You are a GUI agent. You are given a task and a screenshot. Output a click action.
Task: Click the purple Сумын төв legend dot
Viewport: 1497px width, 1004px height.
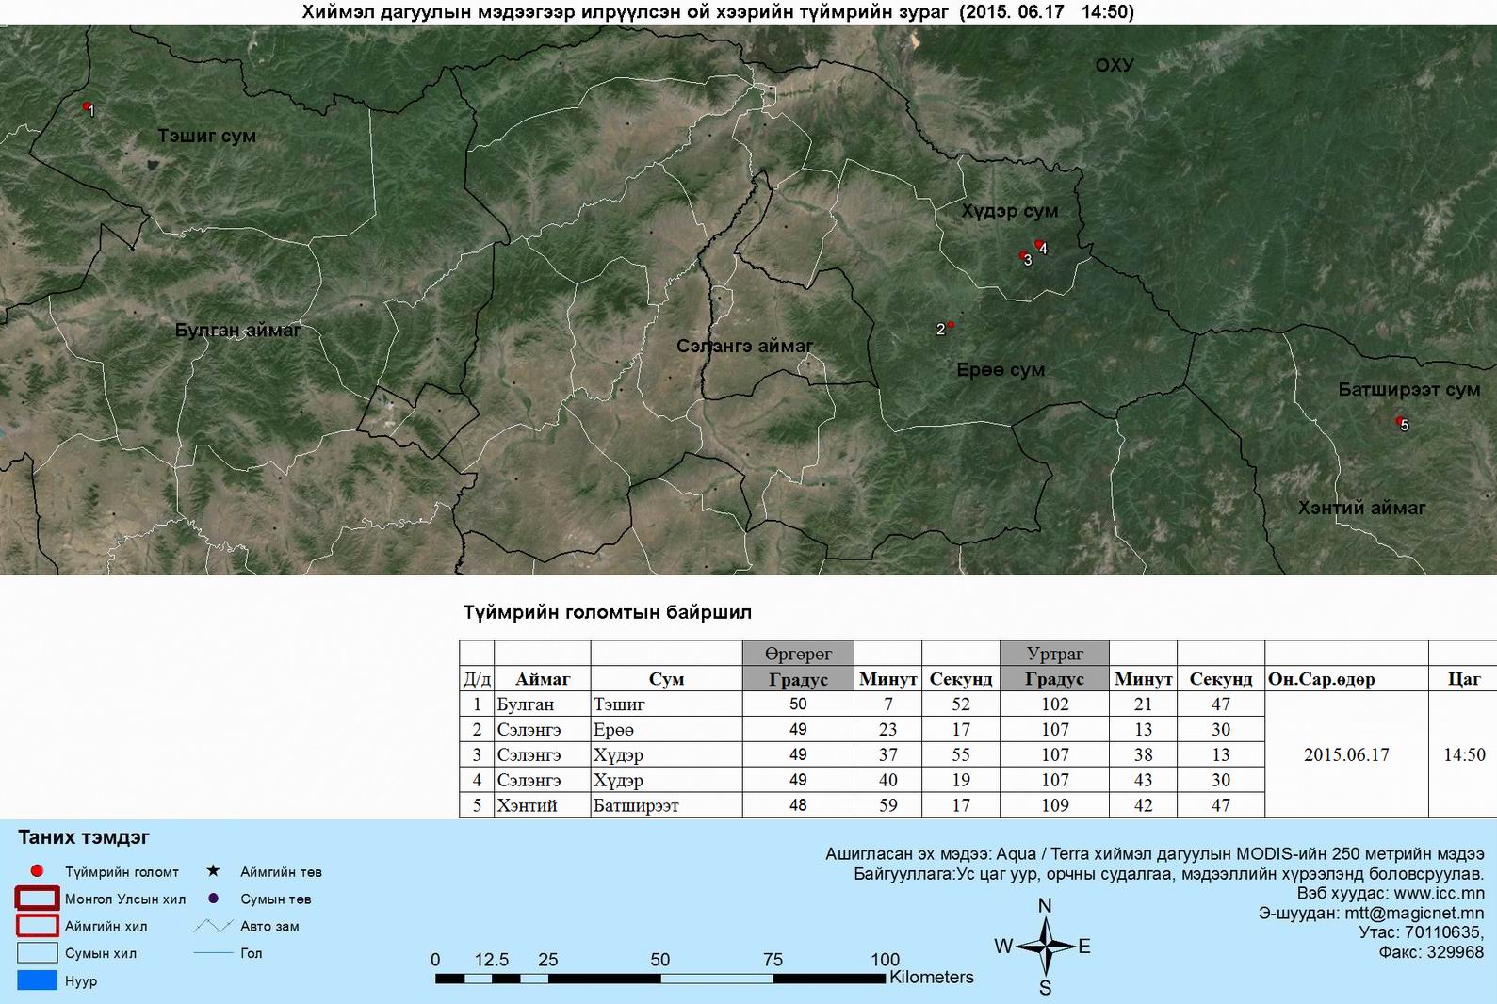(x=213, y=899)
